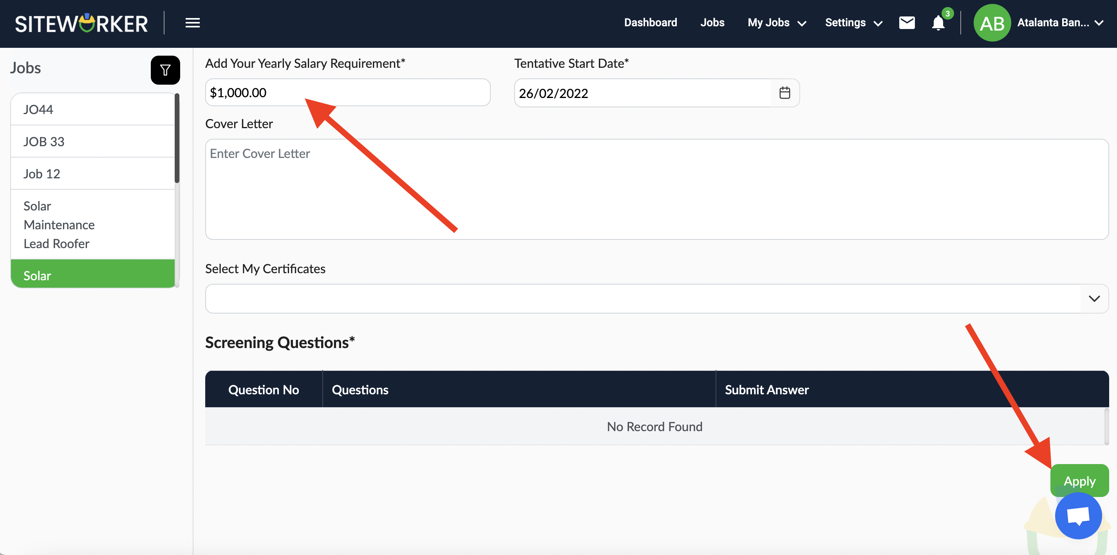Click the hamburger menu icon
1117x555 pixels.
point(192,23)
